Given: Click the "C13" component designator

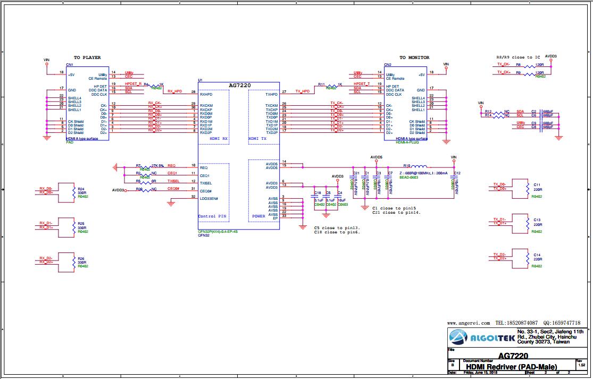Looking at the screenshot, I should (x=537, y=220).
